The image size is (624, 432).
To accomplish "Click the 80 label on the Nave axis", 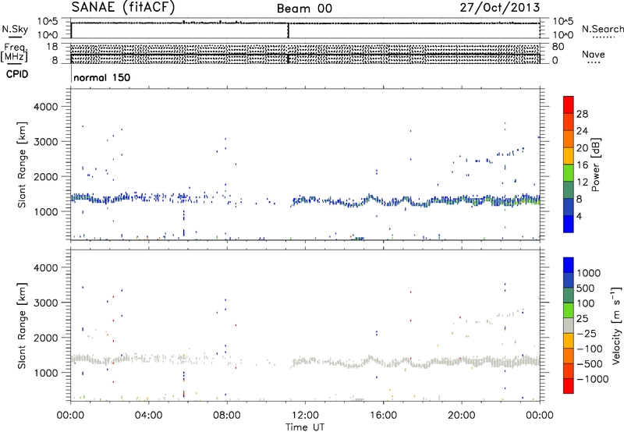I will coord(558,47).
